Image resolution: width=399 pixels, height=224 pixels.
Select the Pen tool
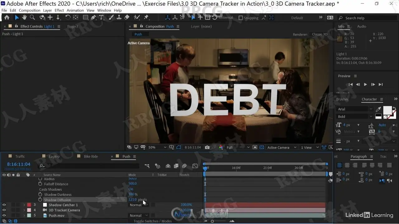93,18
